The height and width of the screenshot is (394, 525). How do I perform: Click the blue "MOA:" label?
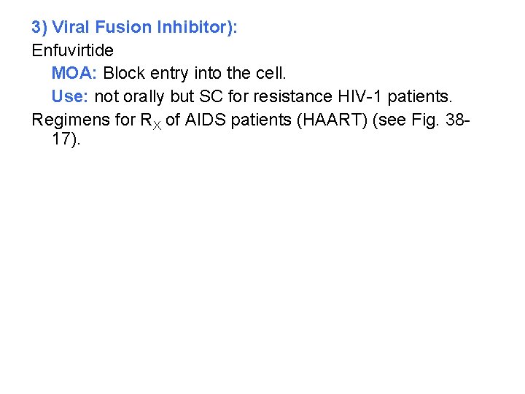click(75, 73)
